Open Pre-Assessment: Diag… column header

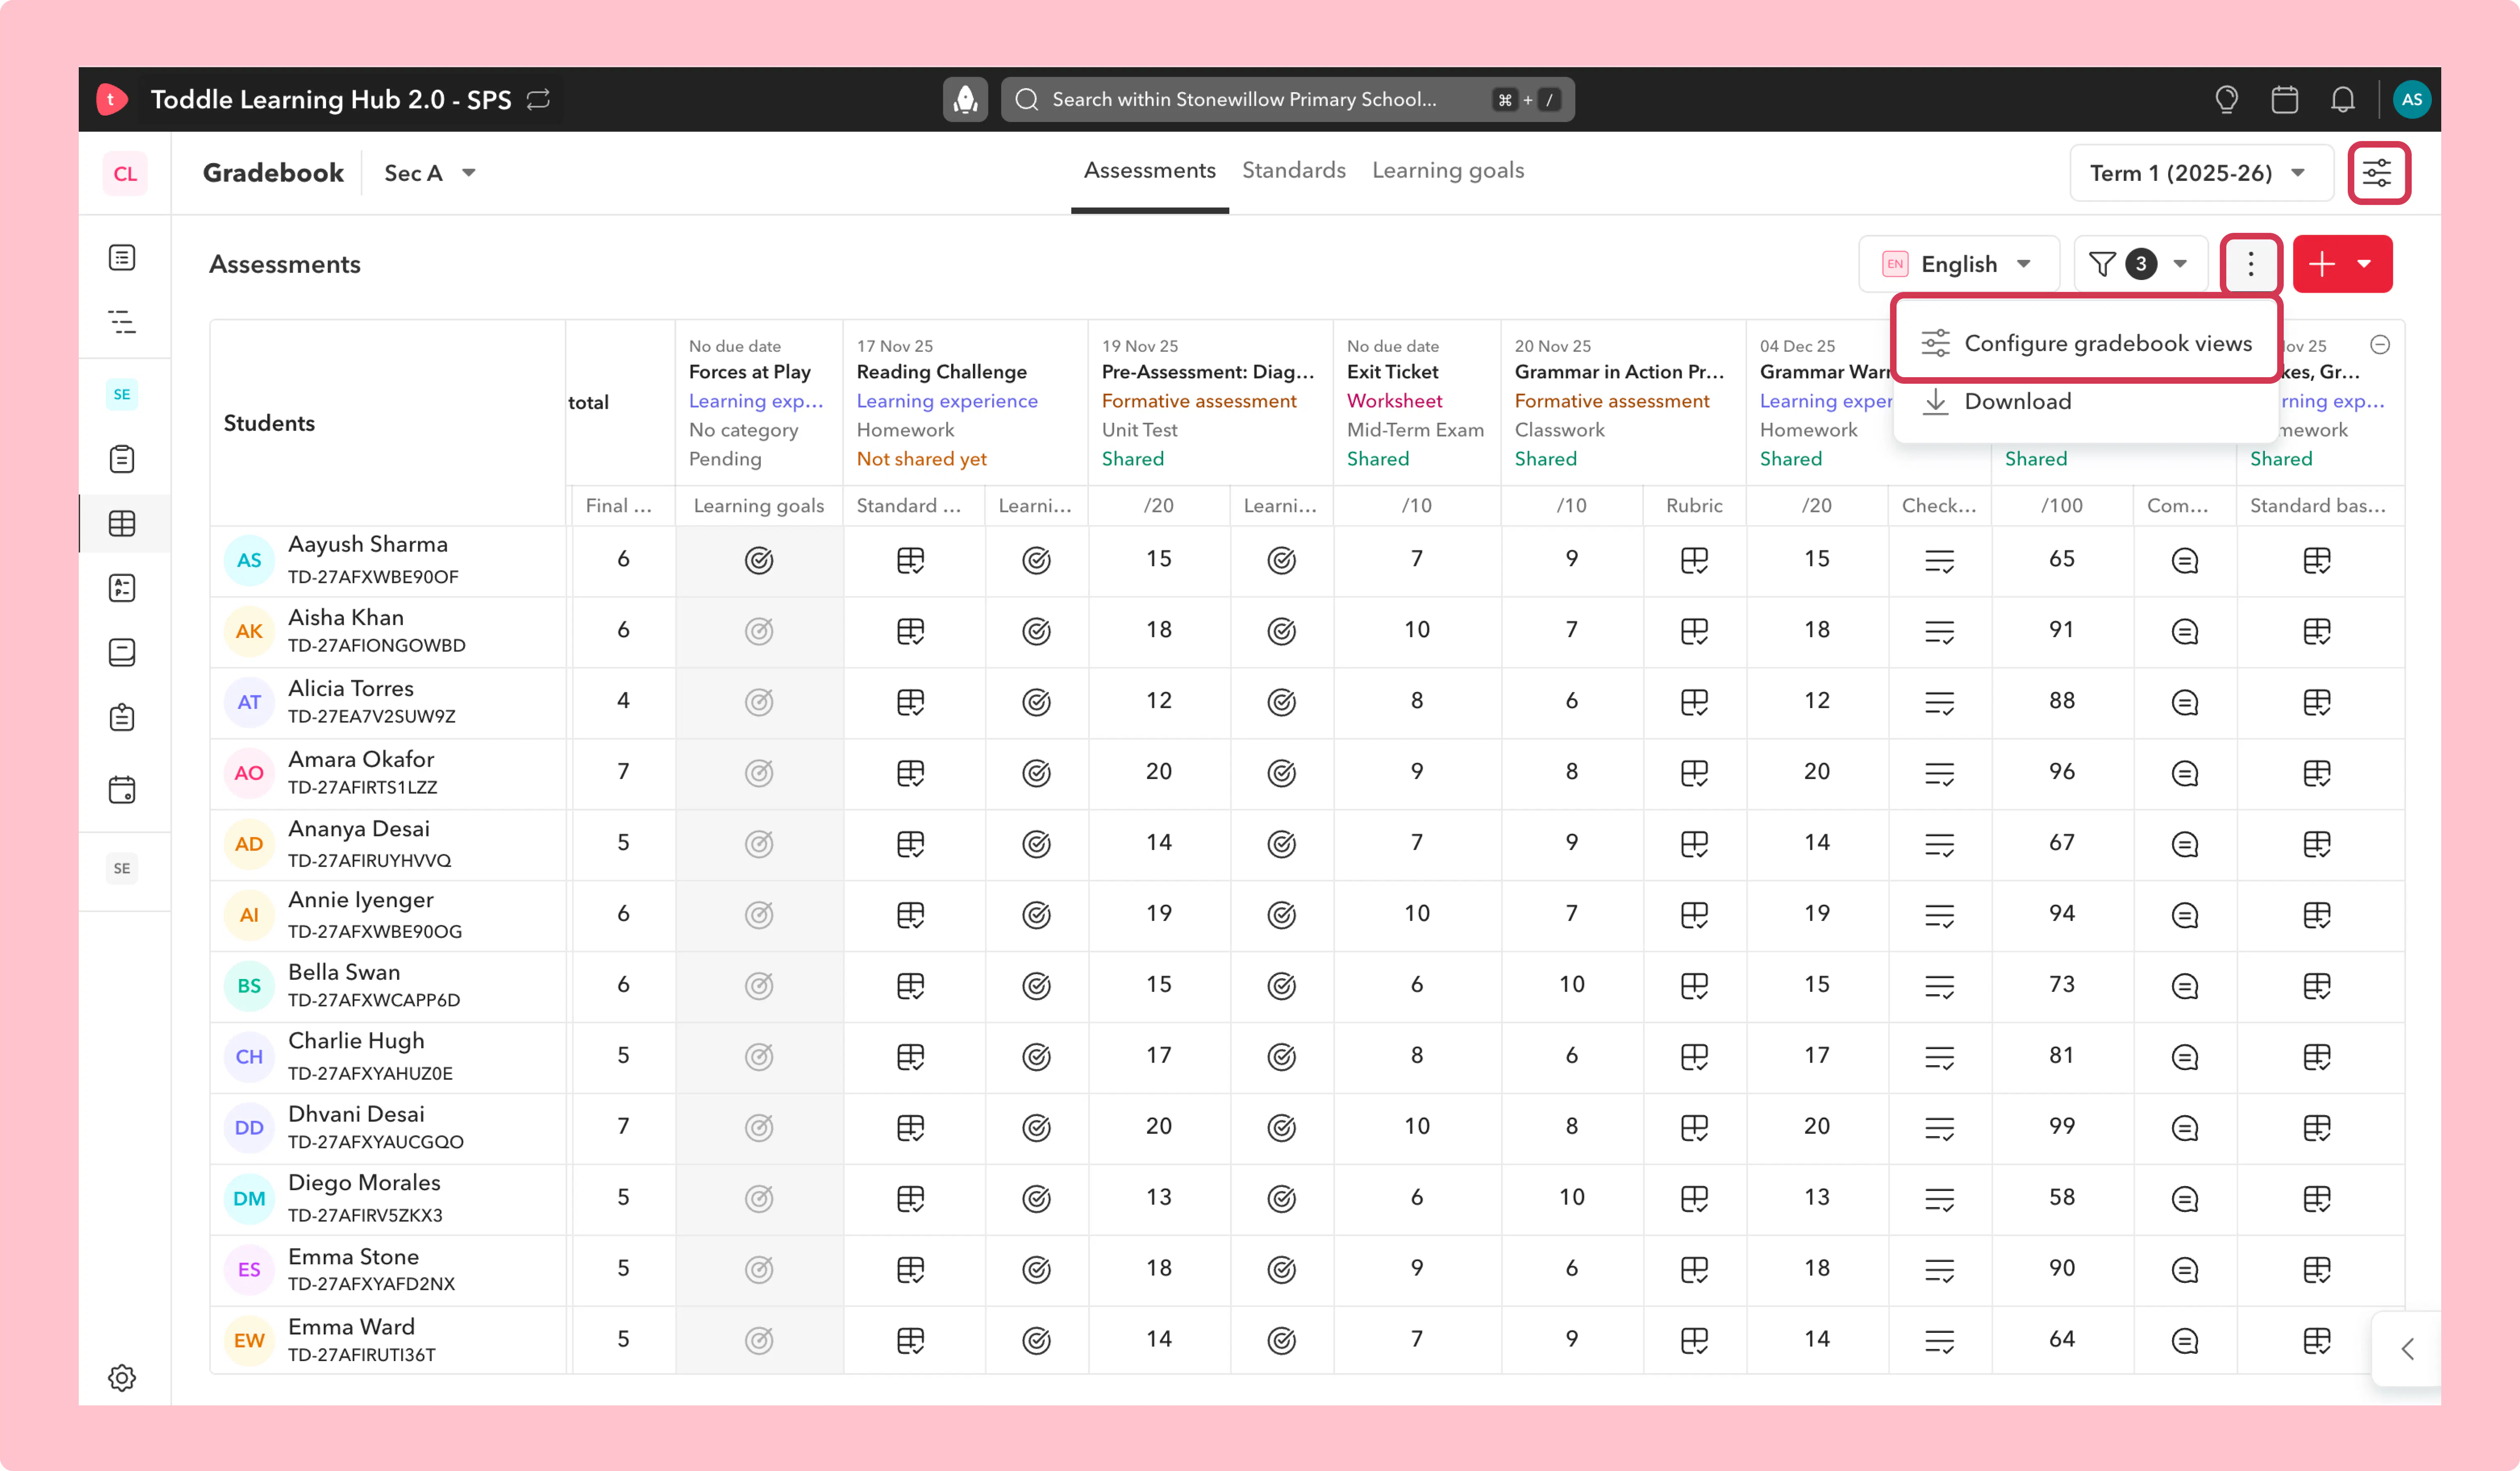tap(1207, 372)
